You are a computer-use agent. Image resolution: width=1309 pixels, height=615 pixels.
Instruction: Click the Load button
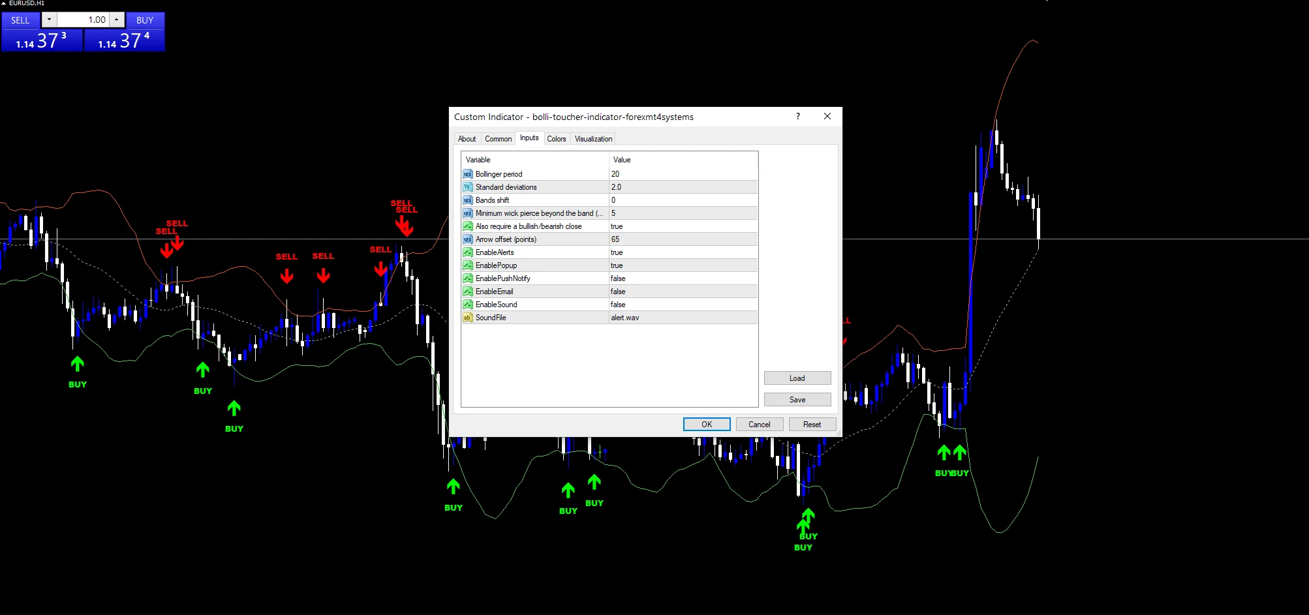tap(797, 378)
